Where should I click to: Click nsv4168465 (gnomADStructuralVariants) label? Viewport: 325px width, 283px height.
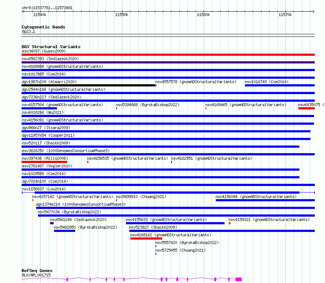[x=246, y=105]
